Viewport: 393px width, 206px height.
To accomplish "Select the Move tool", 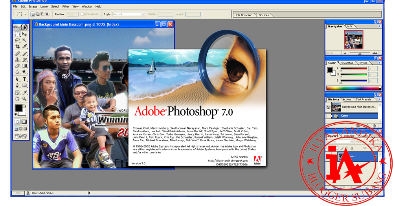I will [24, 34].
